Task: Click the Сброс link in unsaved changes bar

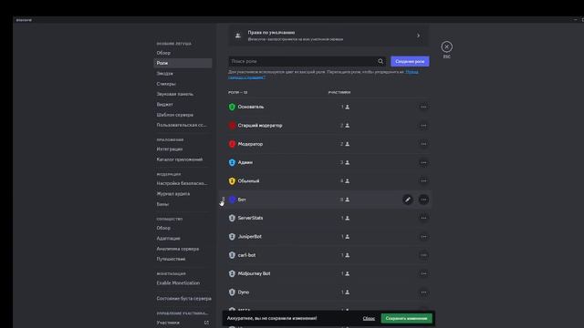Action: click(369, 318)
